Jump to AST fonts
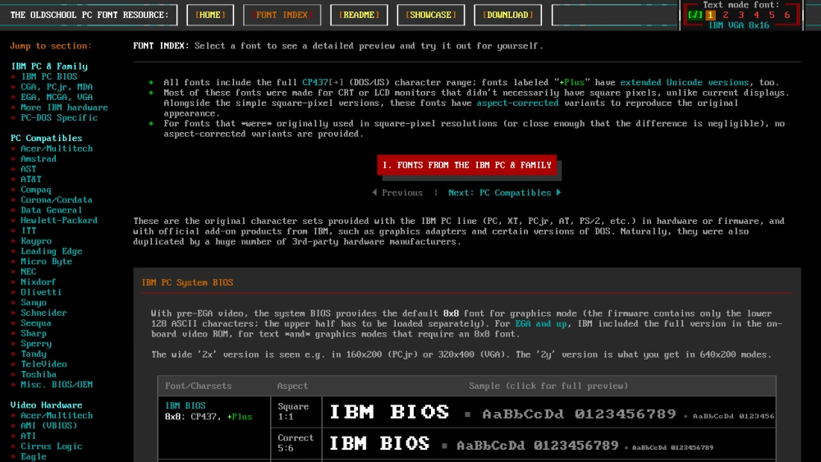 (28, 169)
